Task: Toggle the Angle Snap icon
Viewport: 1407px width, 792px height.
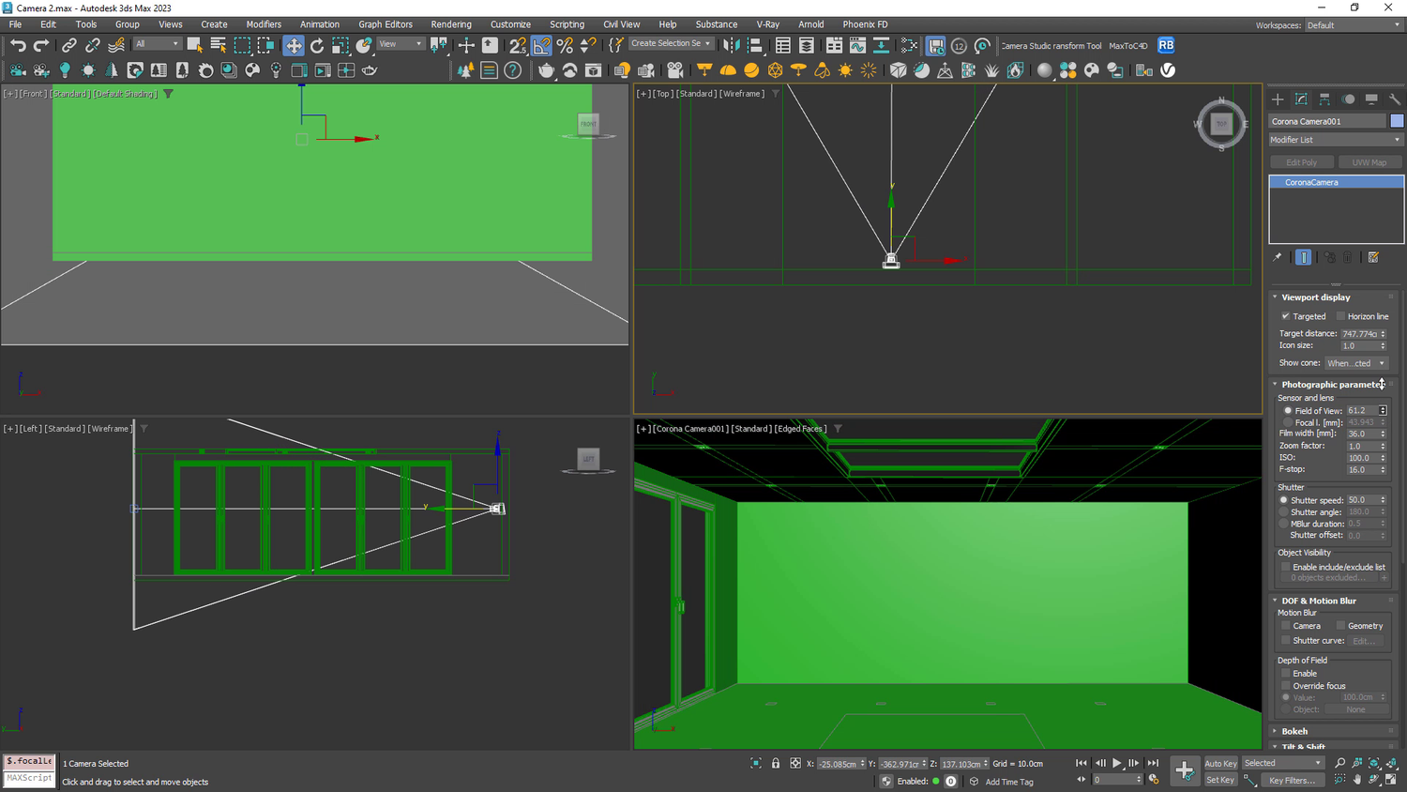Action: coord(541,45)
